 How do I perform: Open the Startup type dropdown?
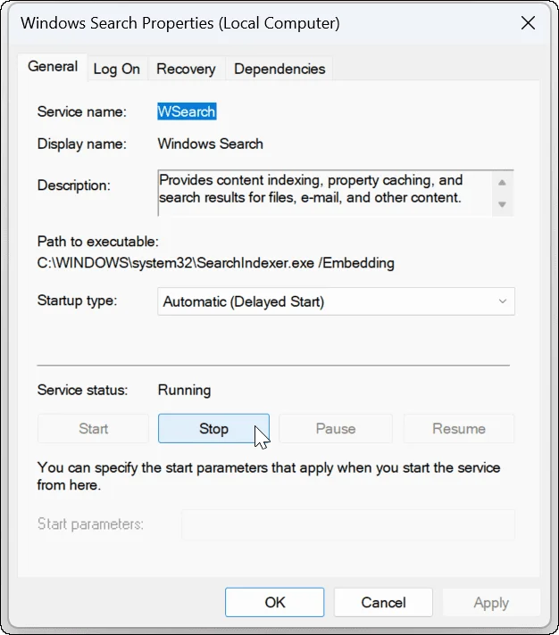coord(336,301)
